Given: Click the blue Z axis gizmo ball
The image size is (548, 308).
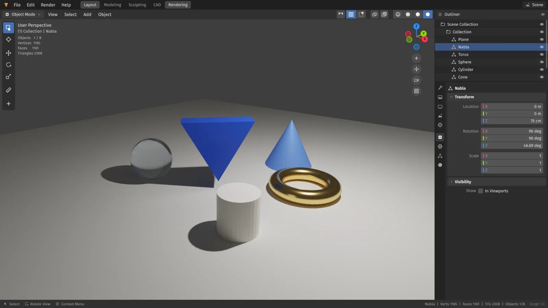Looking at the screenshot, I should click(x=416, y=26).
